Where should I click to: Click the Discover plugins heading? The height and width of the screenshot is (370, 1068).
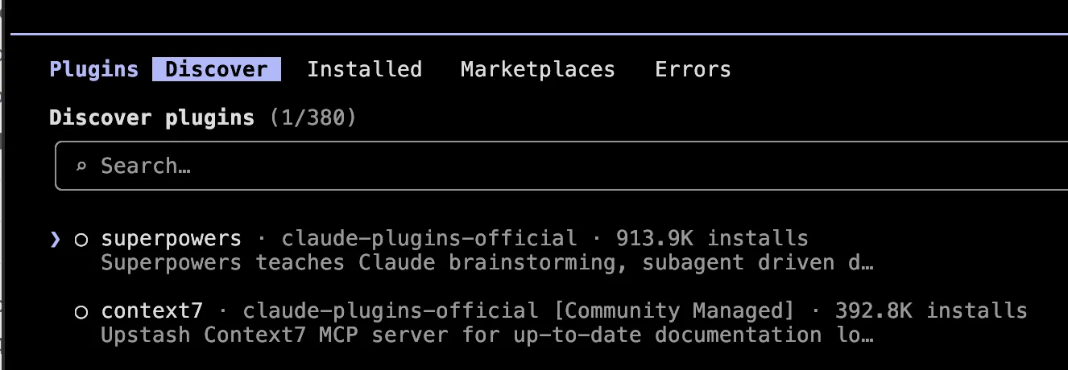point(152,118)
